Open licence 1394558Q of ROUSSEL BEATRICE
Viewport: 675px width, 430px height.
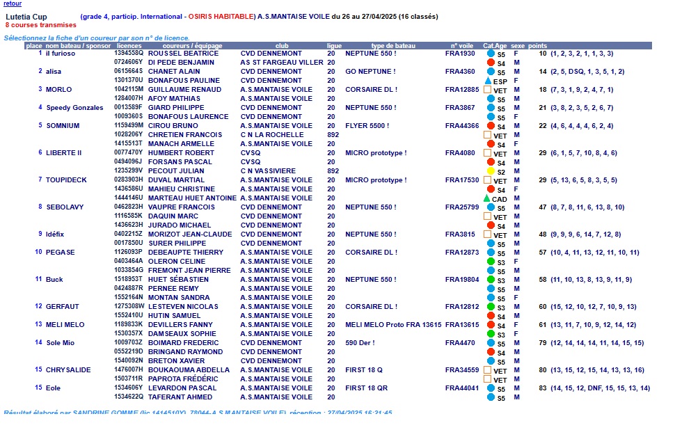(129, 54)
